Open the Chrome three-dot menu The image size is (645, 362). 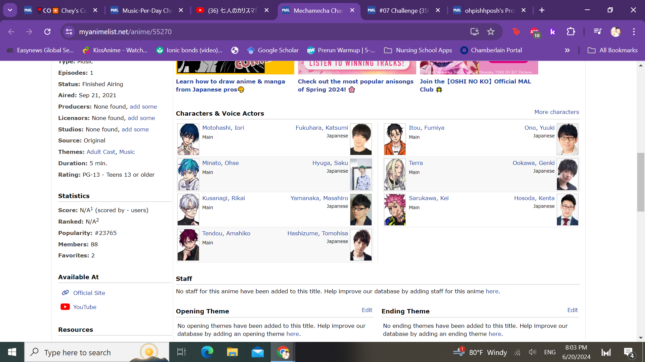click(634, 32)
